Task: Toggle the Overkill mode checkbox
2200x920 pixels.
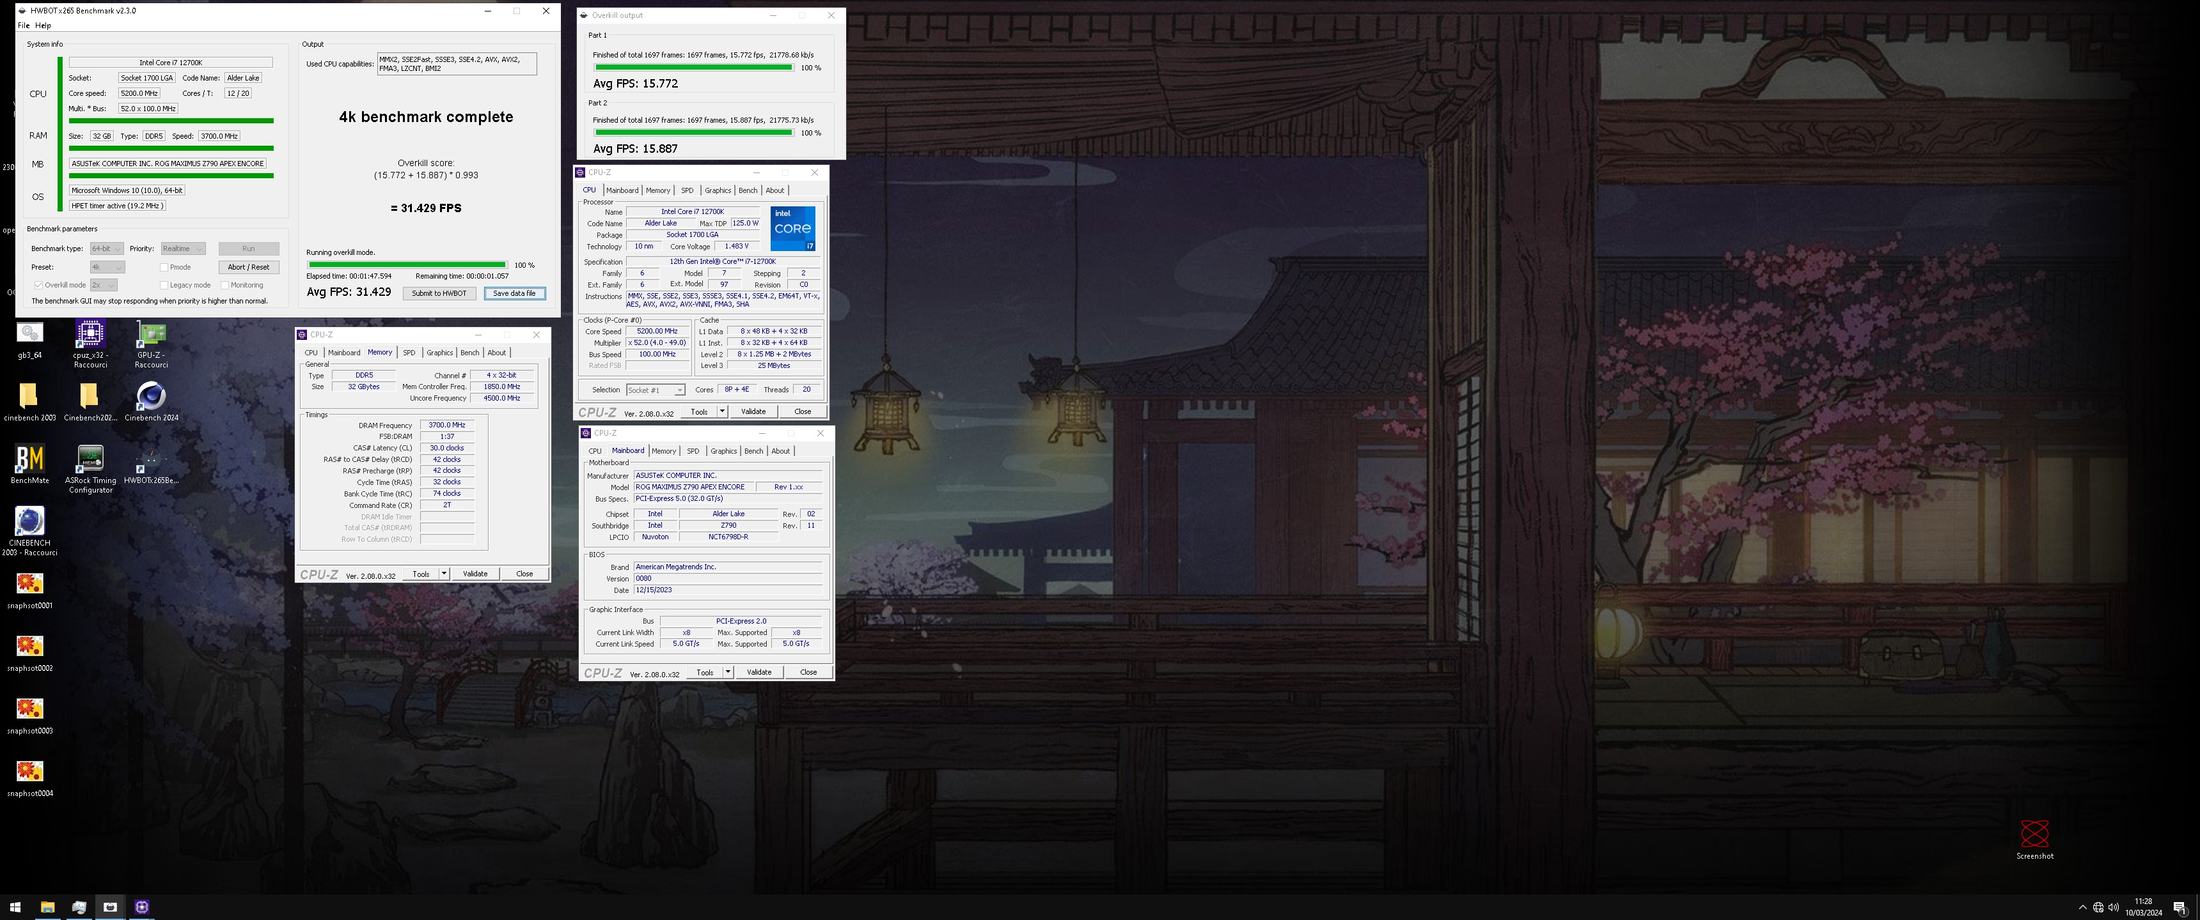Action: tap(38, 285)
